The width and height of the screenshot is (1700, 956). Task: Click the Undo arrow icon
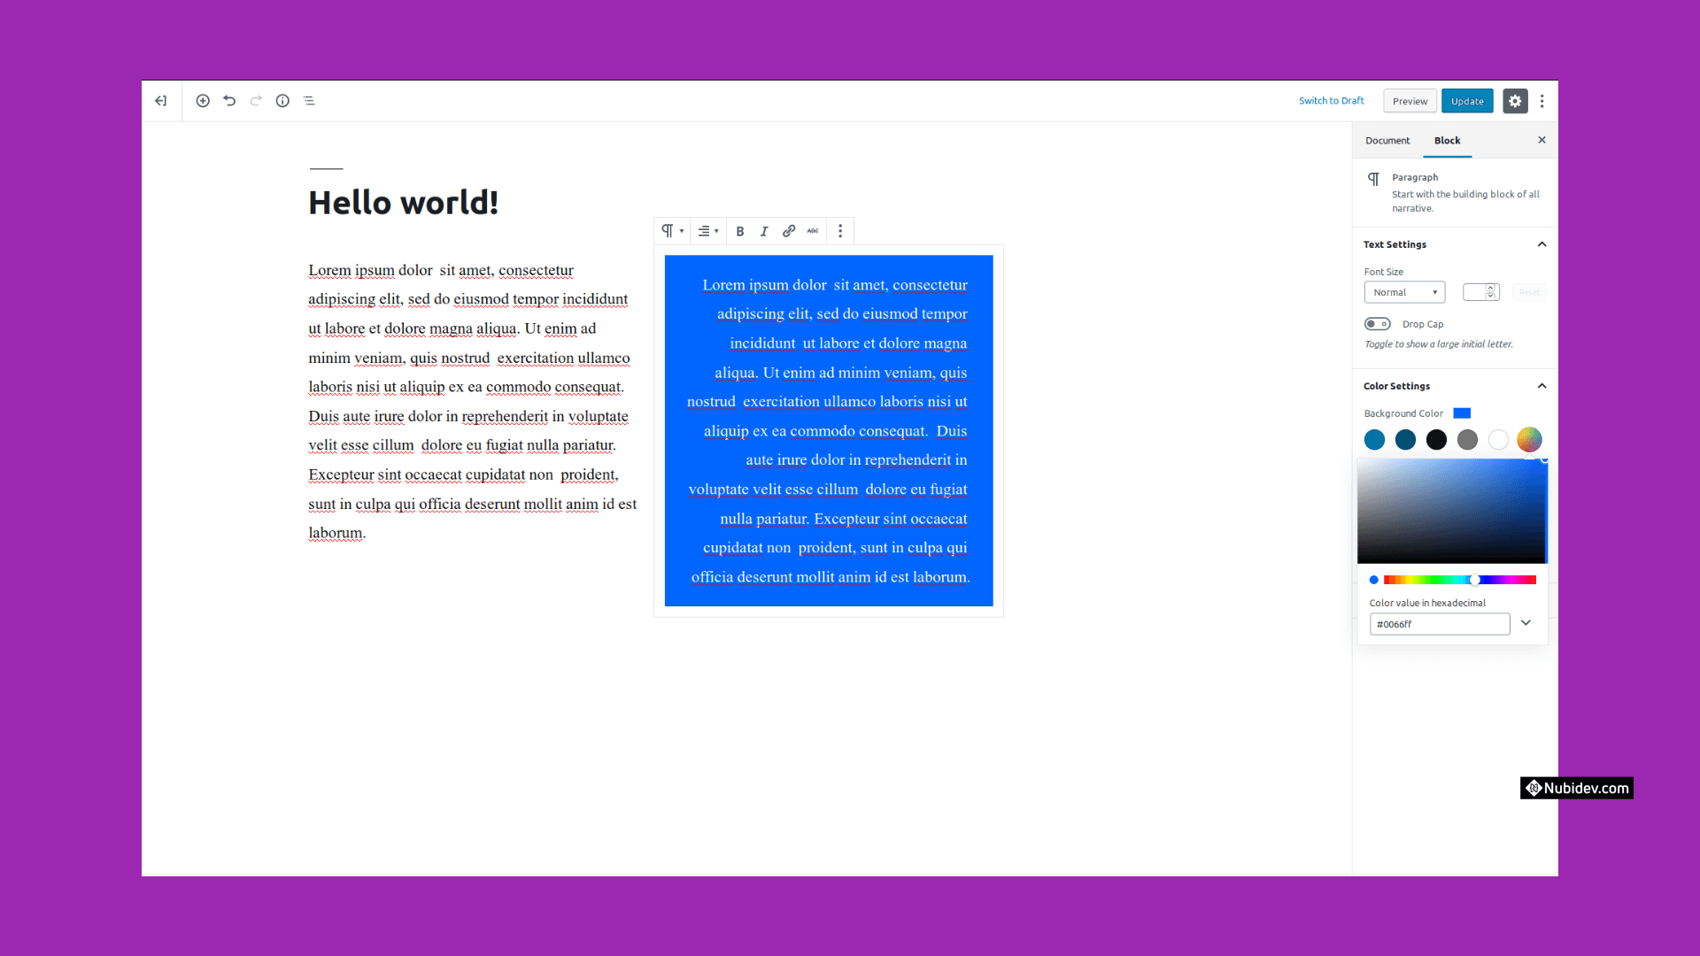[x=229, y=101]
